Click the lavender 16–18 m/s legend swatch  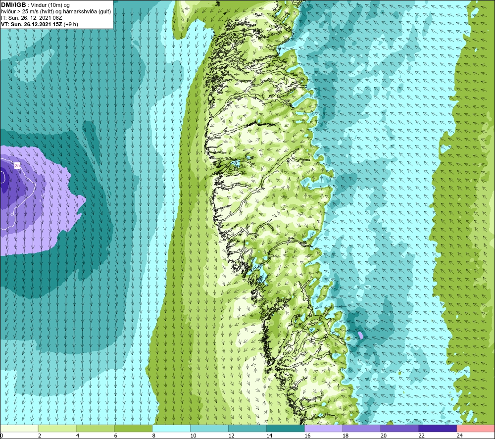click(x=323, y=428)
